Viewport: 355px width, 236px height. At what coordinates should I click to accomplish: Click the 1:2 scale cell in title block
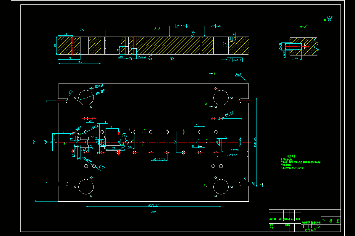(318, 227)
